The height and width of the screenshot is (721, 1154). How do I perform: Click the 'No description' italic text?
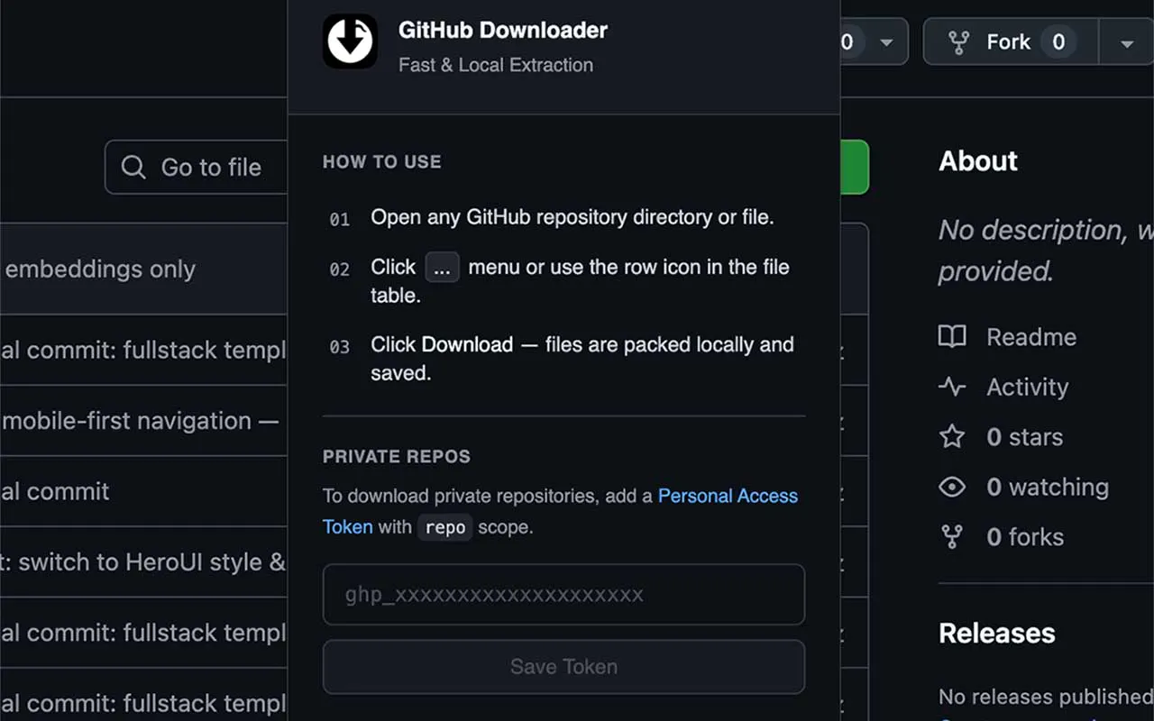[x=1046, y=250]
